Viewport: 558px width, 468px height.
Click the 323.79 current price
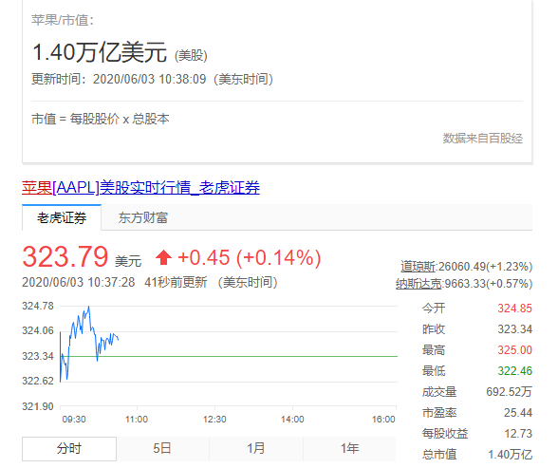pos(65,256)
